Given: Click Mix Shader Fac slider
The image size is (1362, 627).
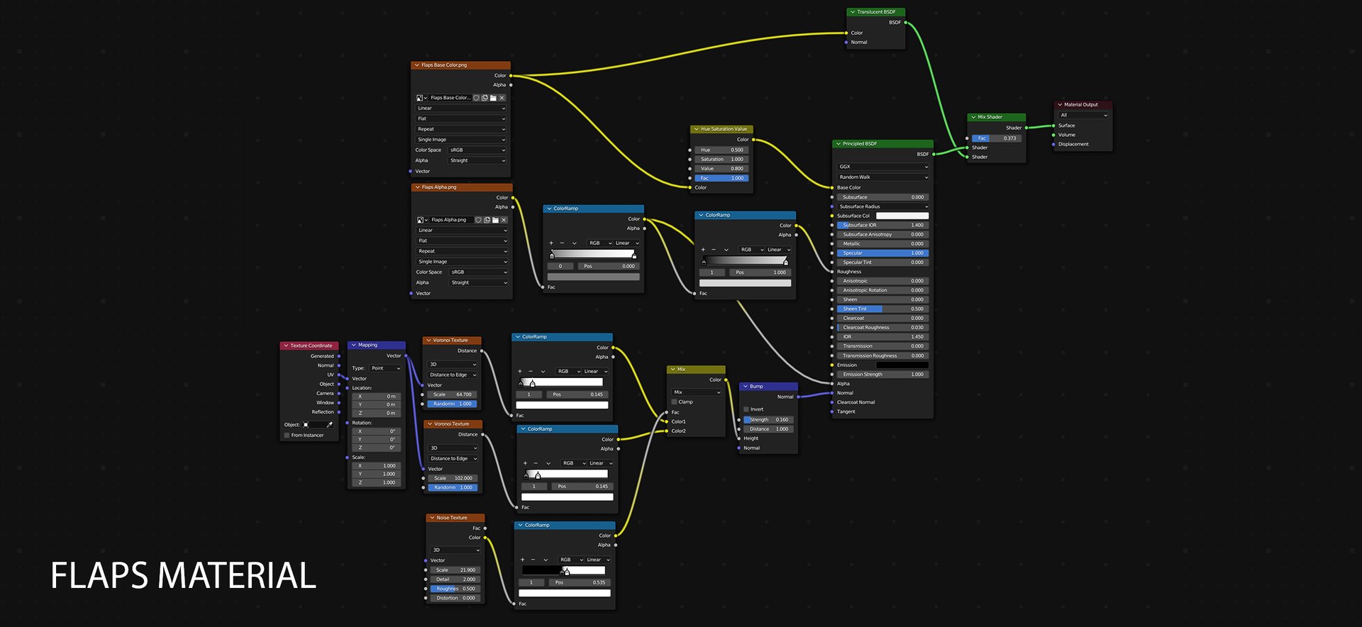Looking at the screenshot, I should point(996,138).
